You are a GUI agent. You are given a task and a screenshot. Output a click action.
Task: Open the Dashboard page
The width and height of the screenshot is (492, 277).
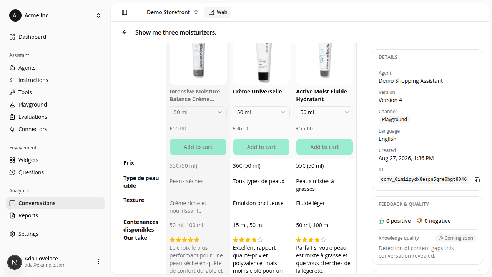55,37
